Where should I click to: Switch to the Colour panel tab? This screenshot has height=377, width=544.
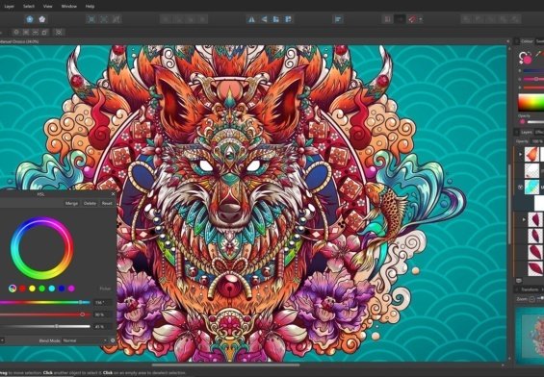point(527,41)
